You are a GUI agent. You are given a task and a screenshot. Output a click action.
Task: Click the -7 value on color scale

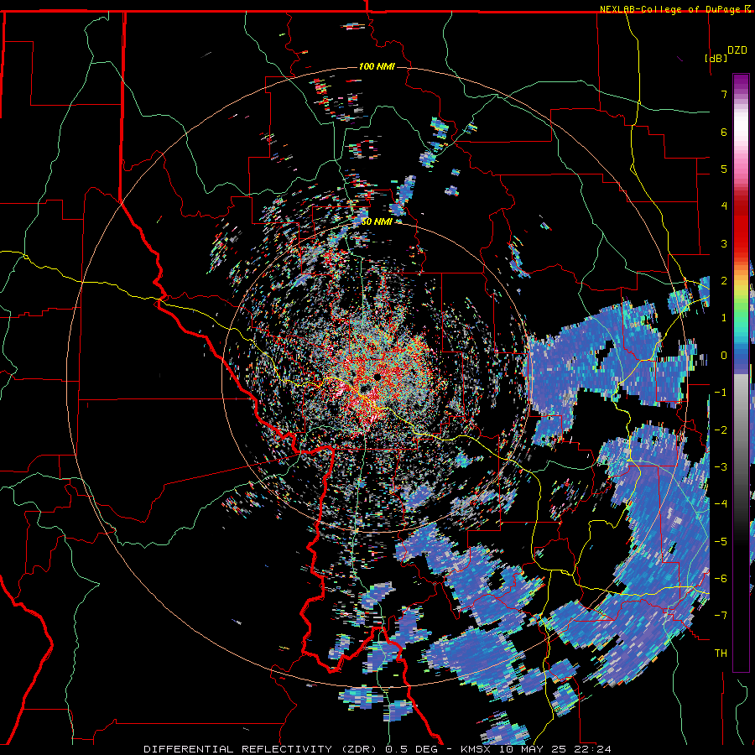[x=721, y=616]
